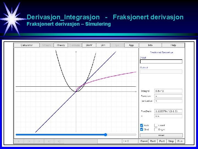
Task: Turn off the Grid checkbox
Action: tap(142, 129)
